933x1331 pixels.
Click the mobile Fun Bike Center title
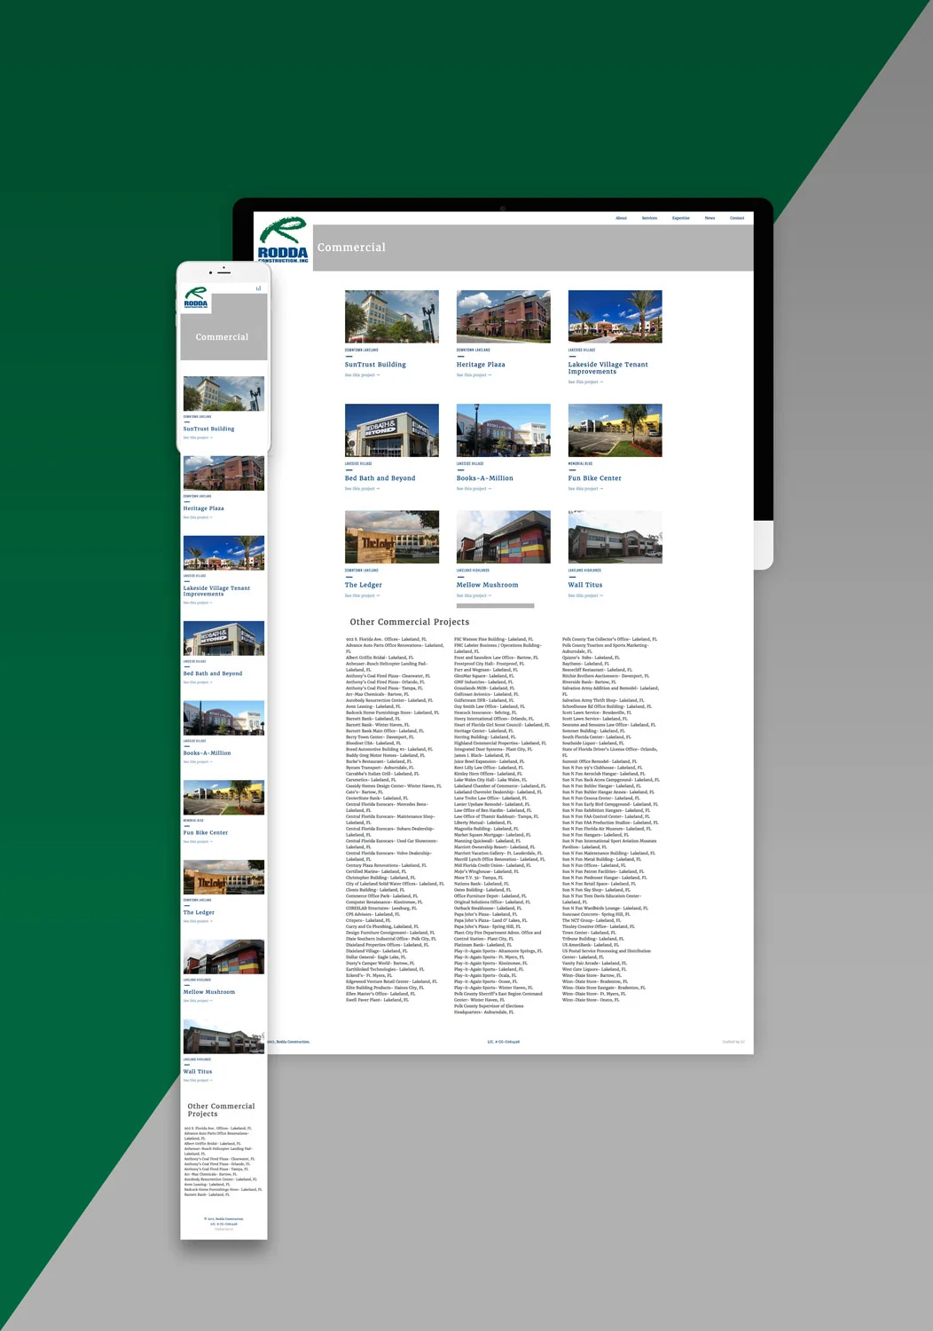click(x=206, y=833)
